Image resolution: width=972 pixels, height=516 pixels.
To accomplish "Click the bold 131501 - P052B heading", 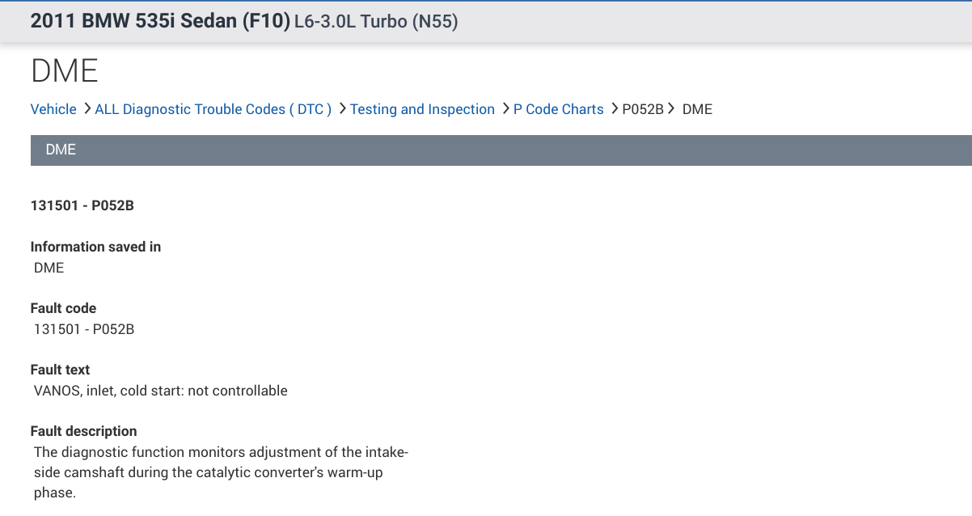I will 82,205.
